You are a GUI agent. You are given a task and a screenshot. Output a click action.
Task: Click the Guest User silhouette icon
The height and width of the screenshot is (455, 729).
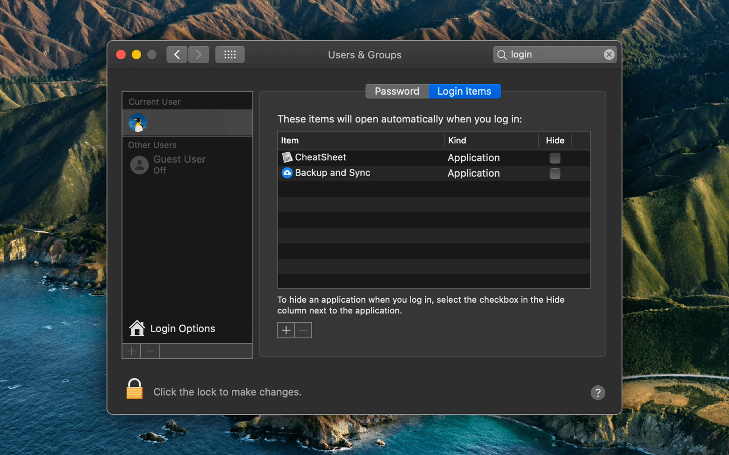click(x=139, y=165)
